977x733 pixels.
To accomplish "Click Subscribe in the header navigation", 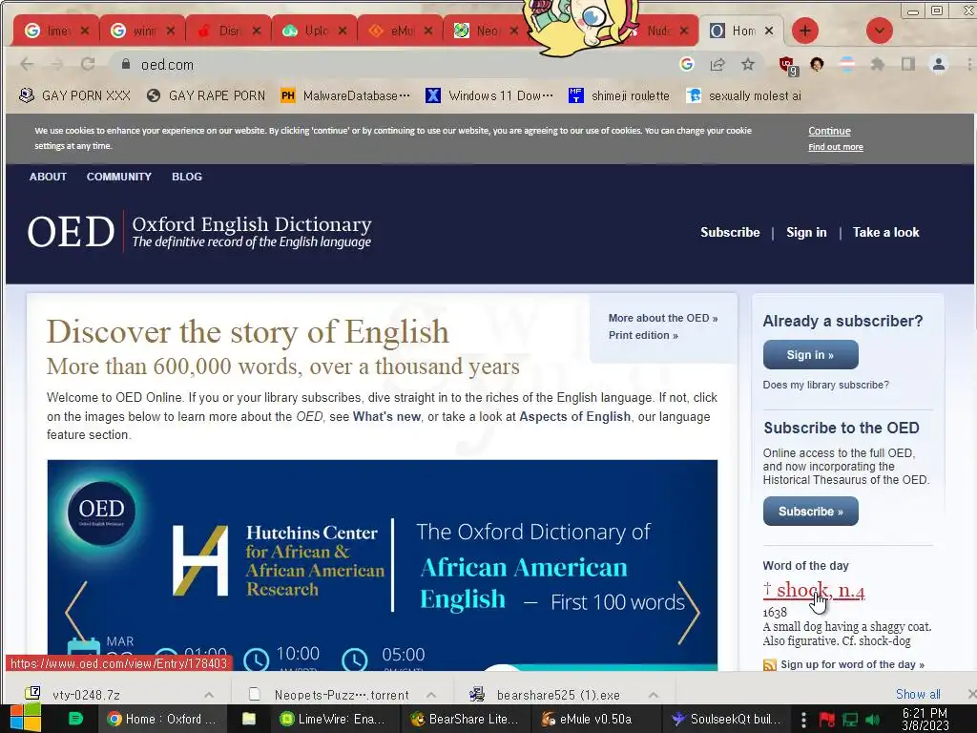I will (x=730, y=233).
